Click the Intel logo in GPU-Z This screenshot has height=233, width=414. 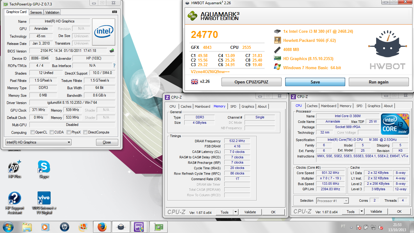[104, 32]
